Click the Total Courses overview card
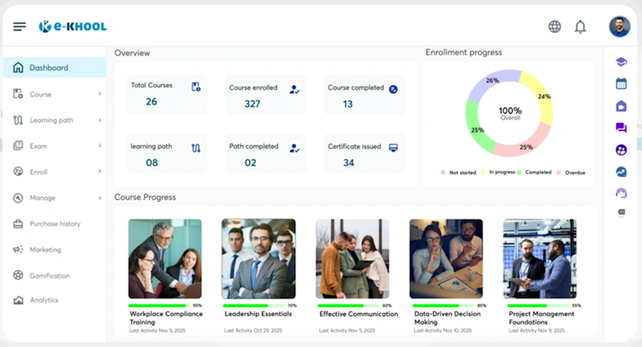The width and height of the screenshot is (642, 347). (168, 94)
